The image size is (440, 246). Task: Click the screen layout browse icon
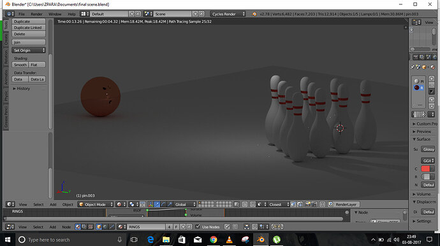coord(84,14)
